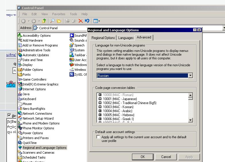Viewport: 225px width, 162px height.
Task: Enable 10001 (MAC - Japanese) code page
Action: 100,99
